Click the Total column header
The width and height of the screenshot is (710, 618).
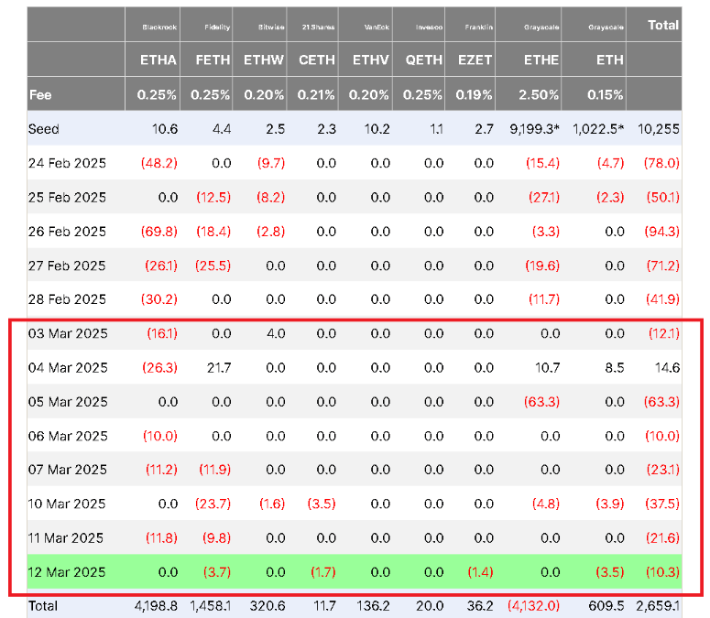pyautogui.click(x=663, y=25)
